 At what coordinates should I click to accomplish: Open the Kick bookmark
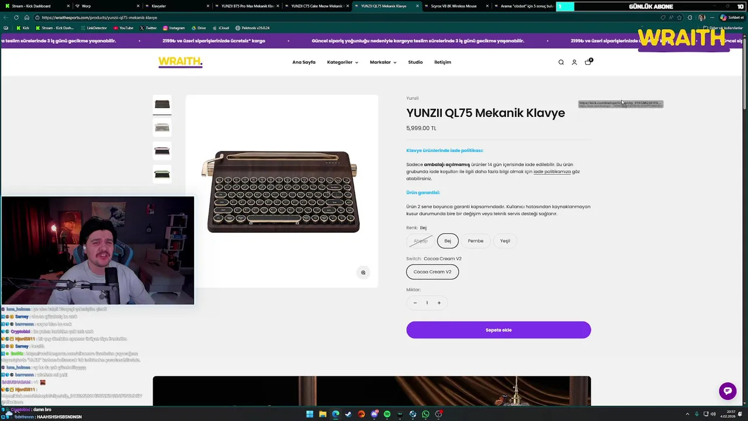23,28
